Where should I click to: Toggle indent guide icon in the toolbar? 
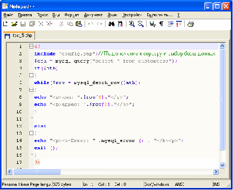(x=170, y=24)
